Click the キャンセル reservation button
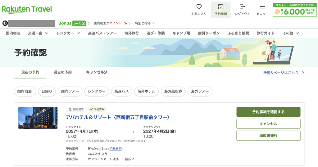Image resolution: width=318 pixels, height=167 pixels. click(268, 124)
